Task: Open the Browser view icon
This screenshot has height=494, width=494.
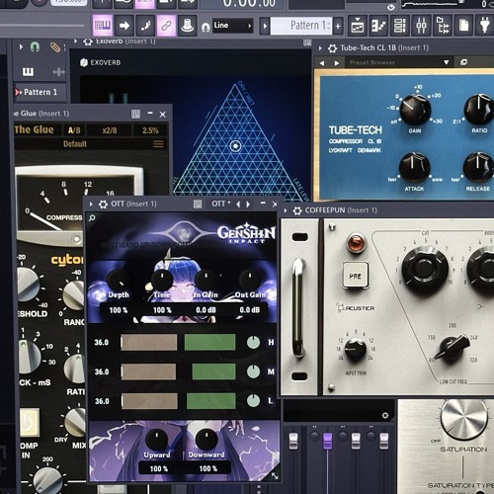Action: (443, 26)
